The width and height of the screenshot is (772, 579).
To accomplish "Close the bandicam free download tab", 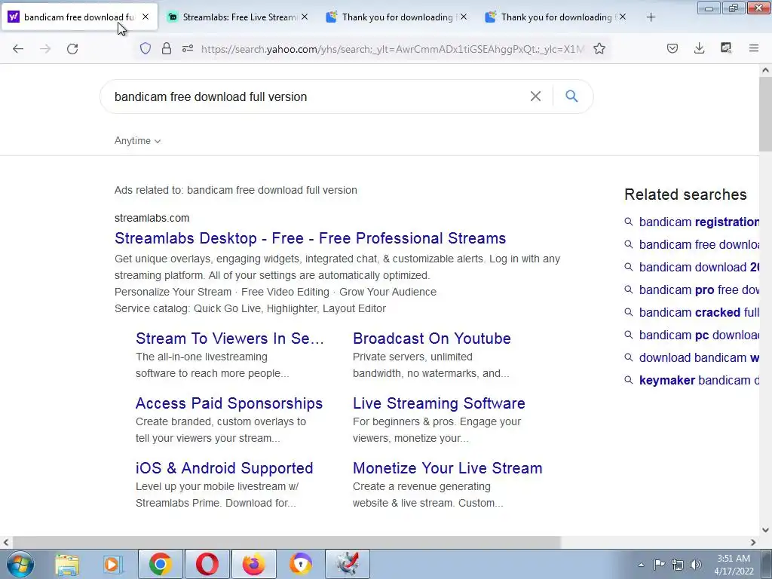I will (146, 17).
